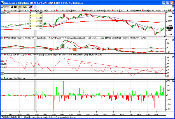
Task: Click the V 154 row in data box
Action: (x=36, y=29)
